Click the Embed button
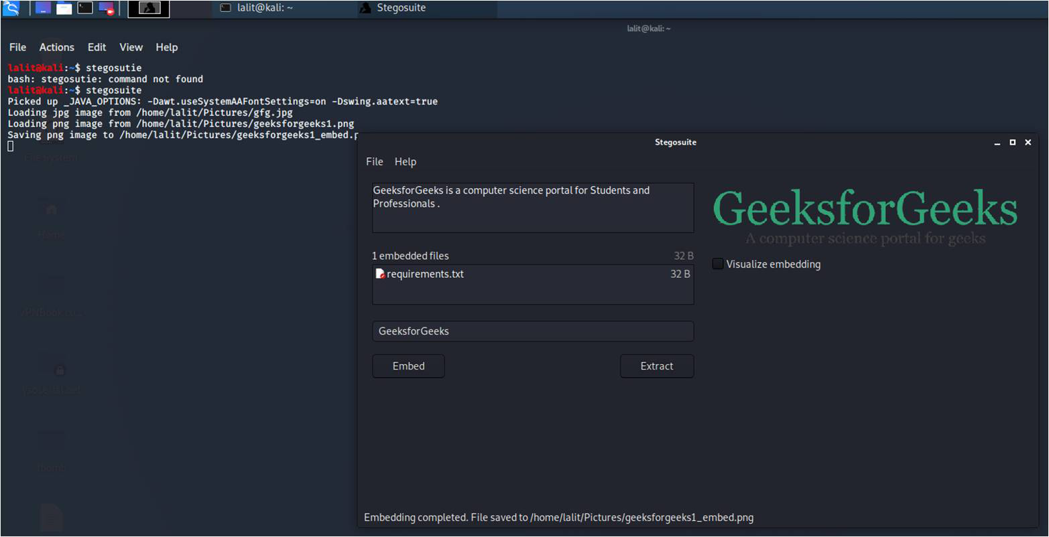Viewport: 1049px width, 537px height. pyautogui.click(x=408, y=366)
